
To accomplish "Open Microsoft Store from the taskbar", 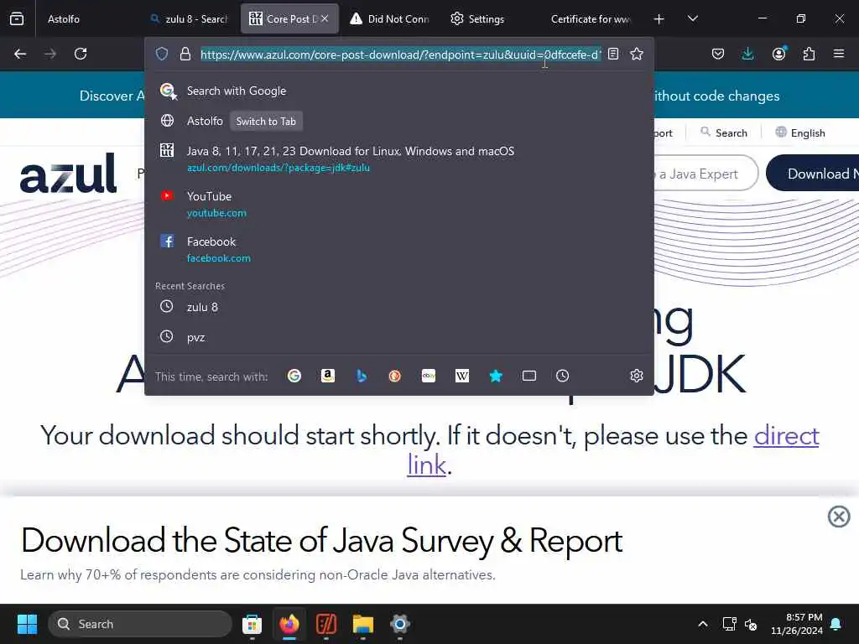I will [x=252, y=624].
